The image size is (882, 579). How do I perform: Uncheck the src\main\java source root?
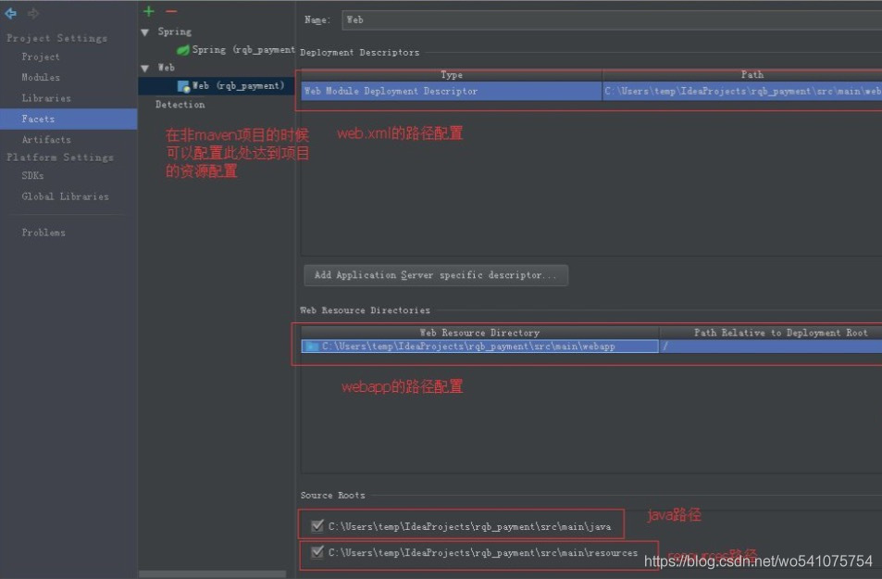click(318, 524)
